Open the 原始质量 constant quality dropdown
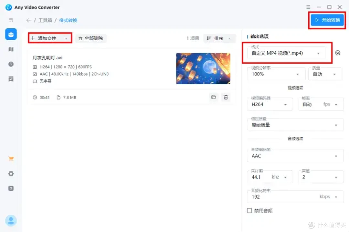Viewport: 349px width, 232px height. 295,125
